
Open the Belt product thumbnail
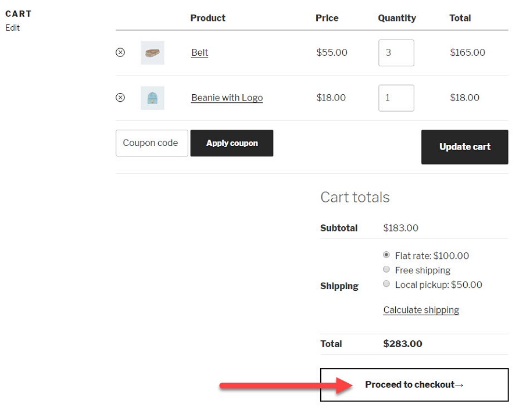[152, 53]
